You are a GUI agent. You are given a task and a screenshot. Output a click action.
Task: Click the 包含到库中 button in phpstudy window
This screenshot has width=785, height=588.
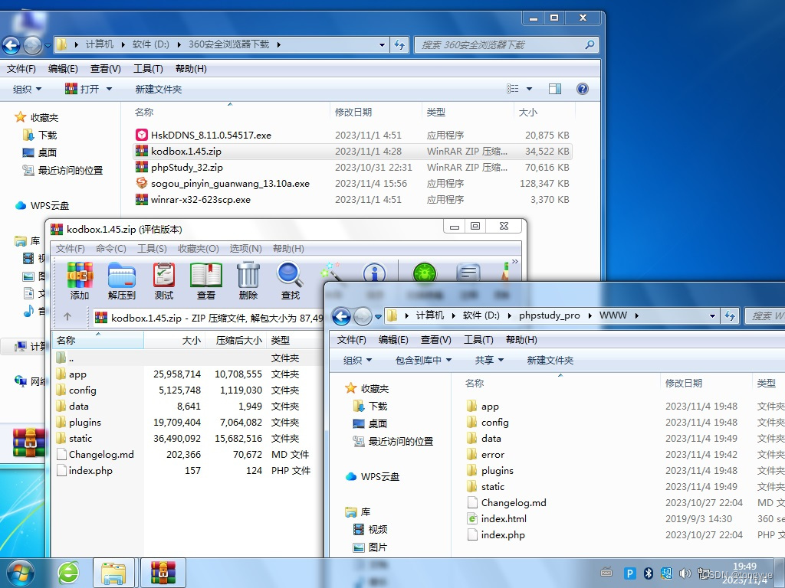(419, 361)
